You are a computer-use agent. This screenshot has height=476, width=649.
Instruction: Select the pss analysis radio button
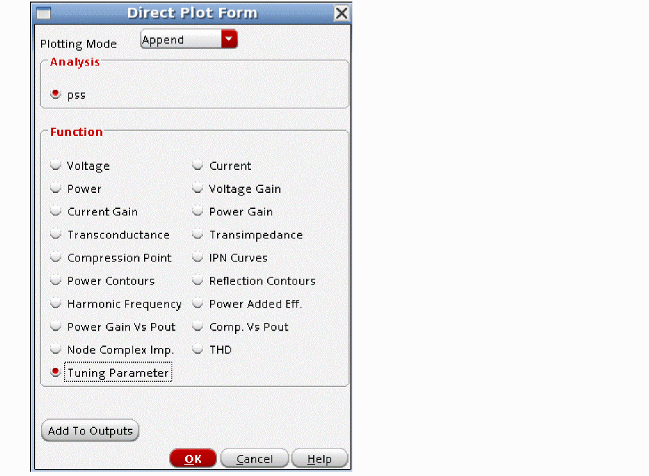pyautogui.click(x=56, y=94)
